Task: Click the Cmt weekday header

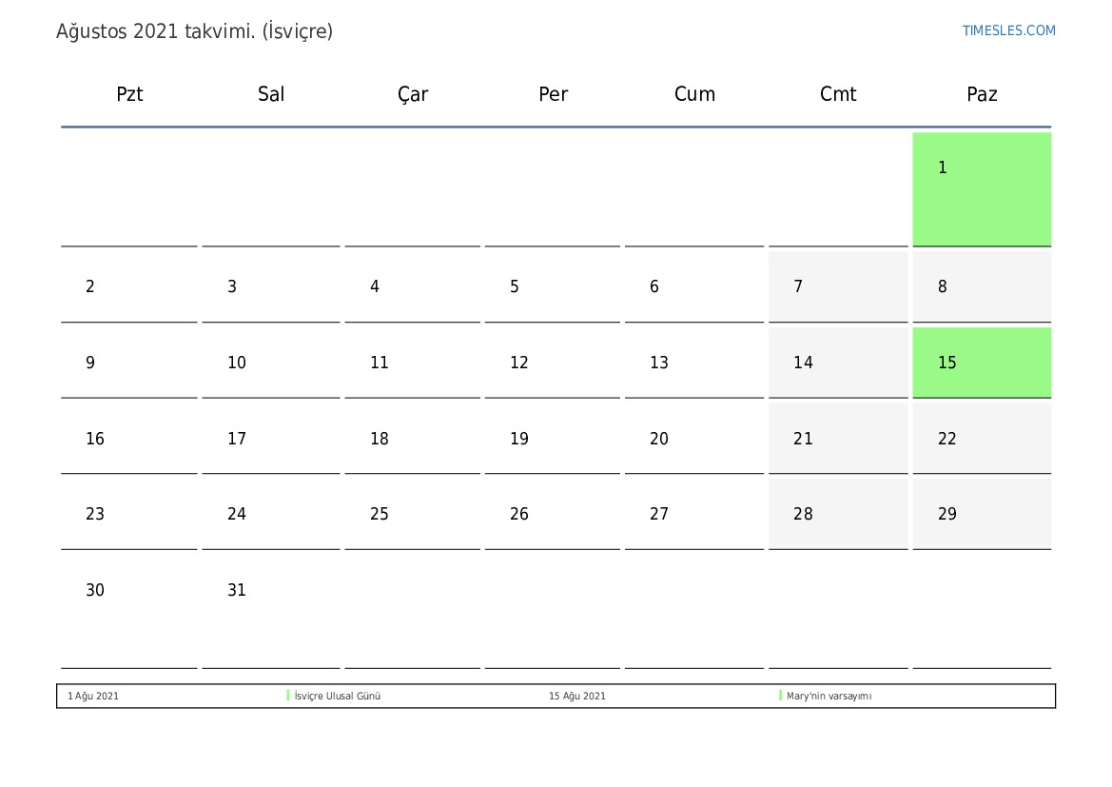Action: [x=838, y=94]
